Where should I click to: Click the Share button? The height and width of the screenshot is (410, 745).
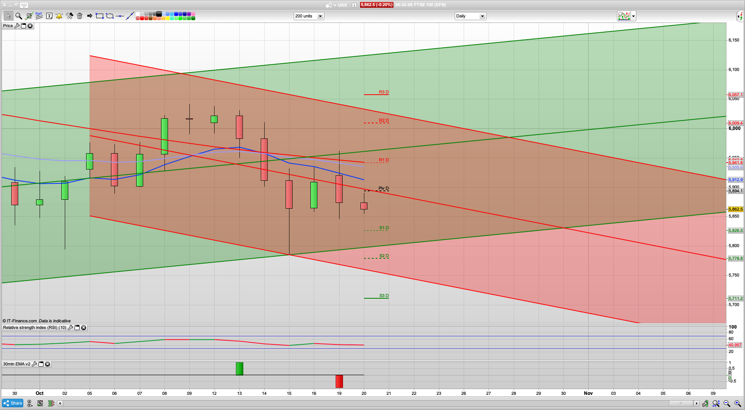pos(12,403)
